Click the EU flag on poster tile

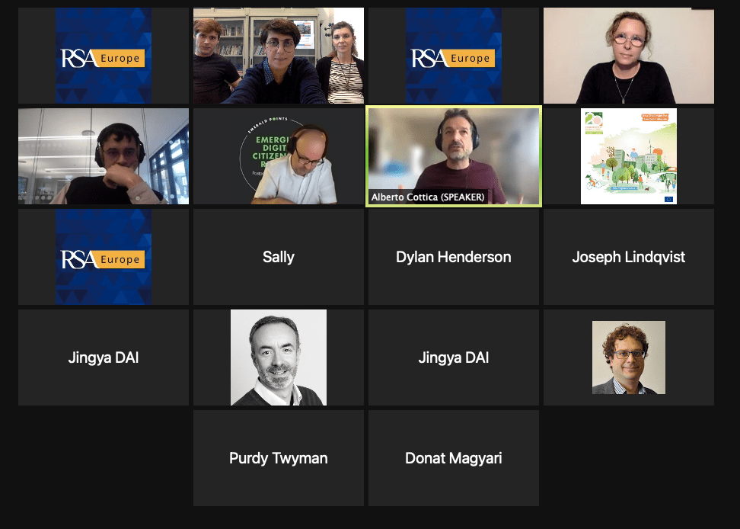click(x=668, y=199)
